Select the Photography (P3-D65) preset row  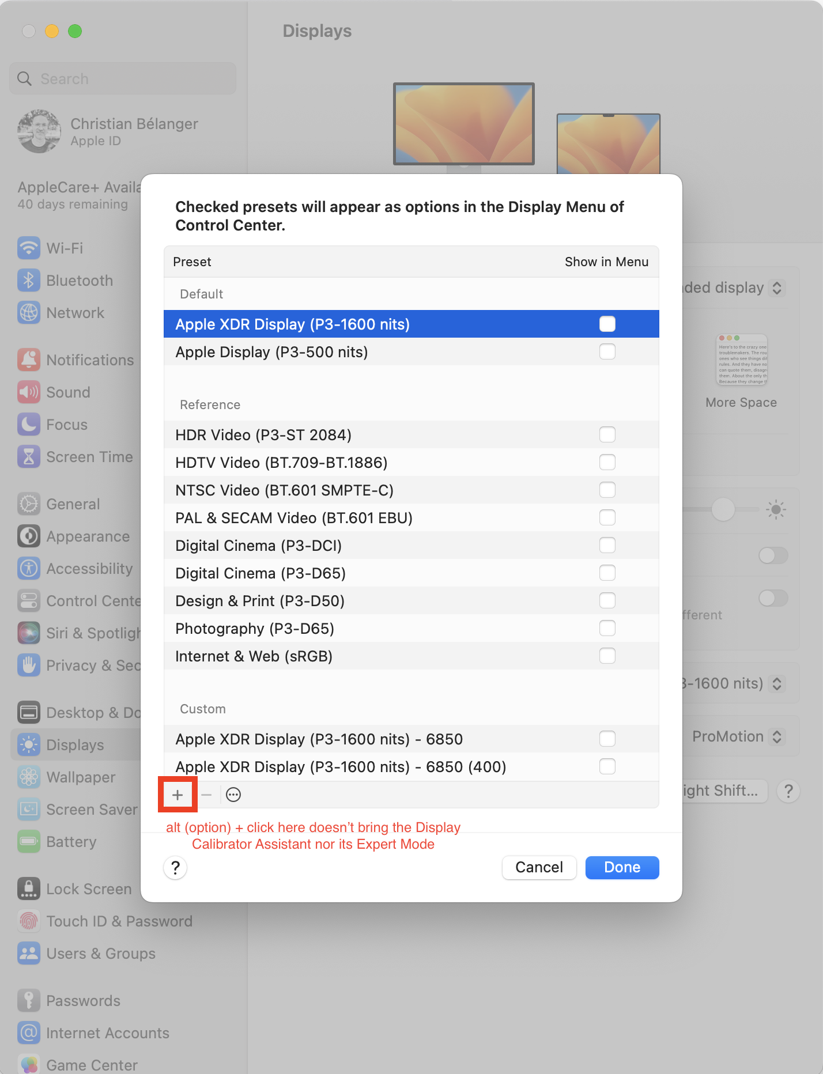click(x=411, y=628)
